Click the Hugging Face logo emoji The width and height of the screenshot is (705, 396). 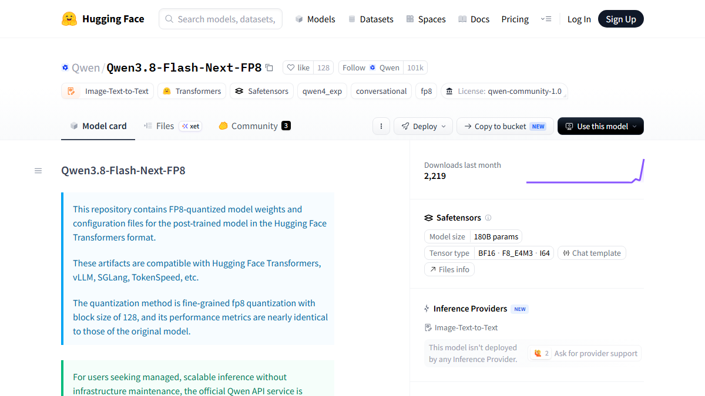point(69,19)
